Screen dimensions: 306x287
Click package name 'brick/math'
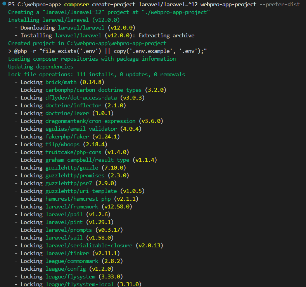(61, 82)
